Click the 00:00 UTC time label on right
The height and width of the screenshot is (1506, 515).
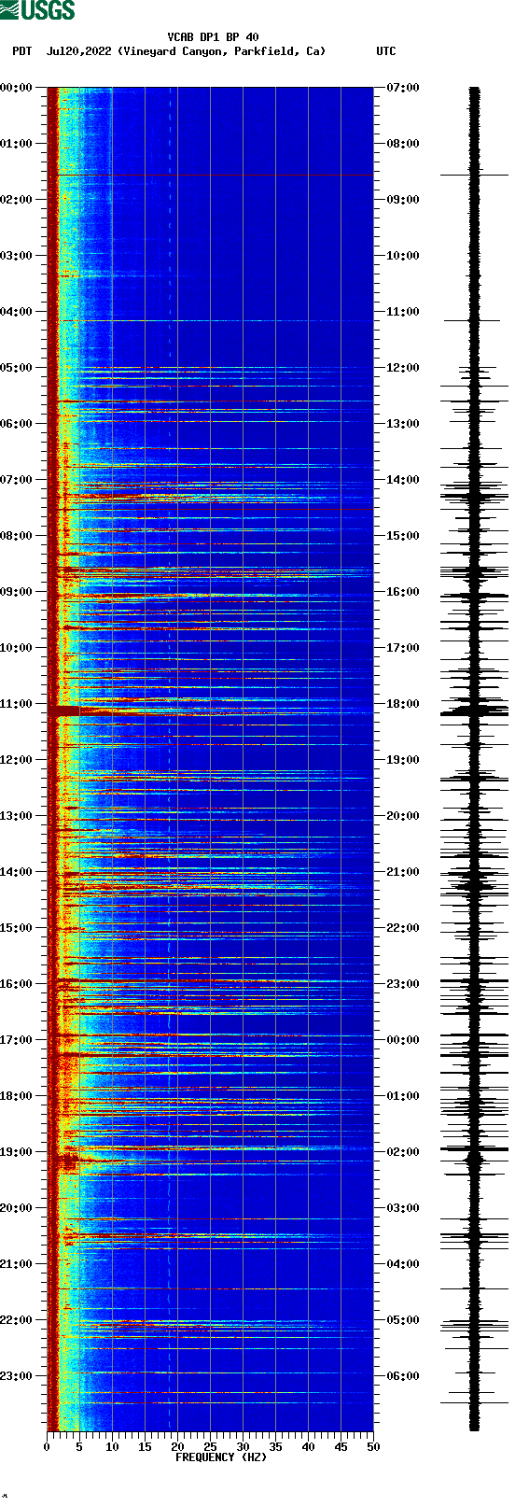403,1040
